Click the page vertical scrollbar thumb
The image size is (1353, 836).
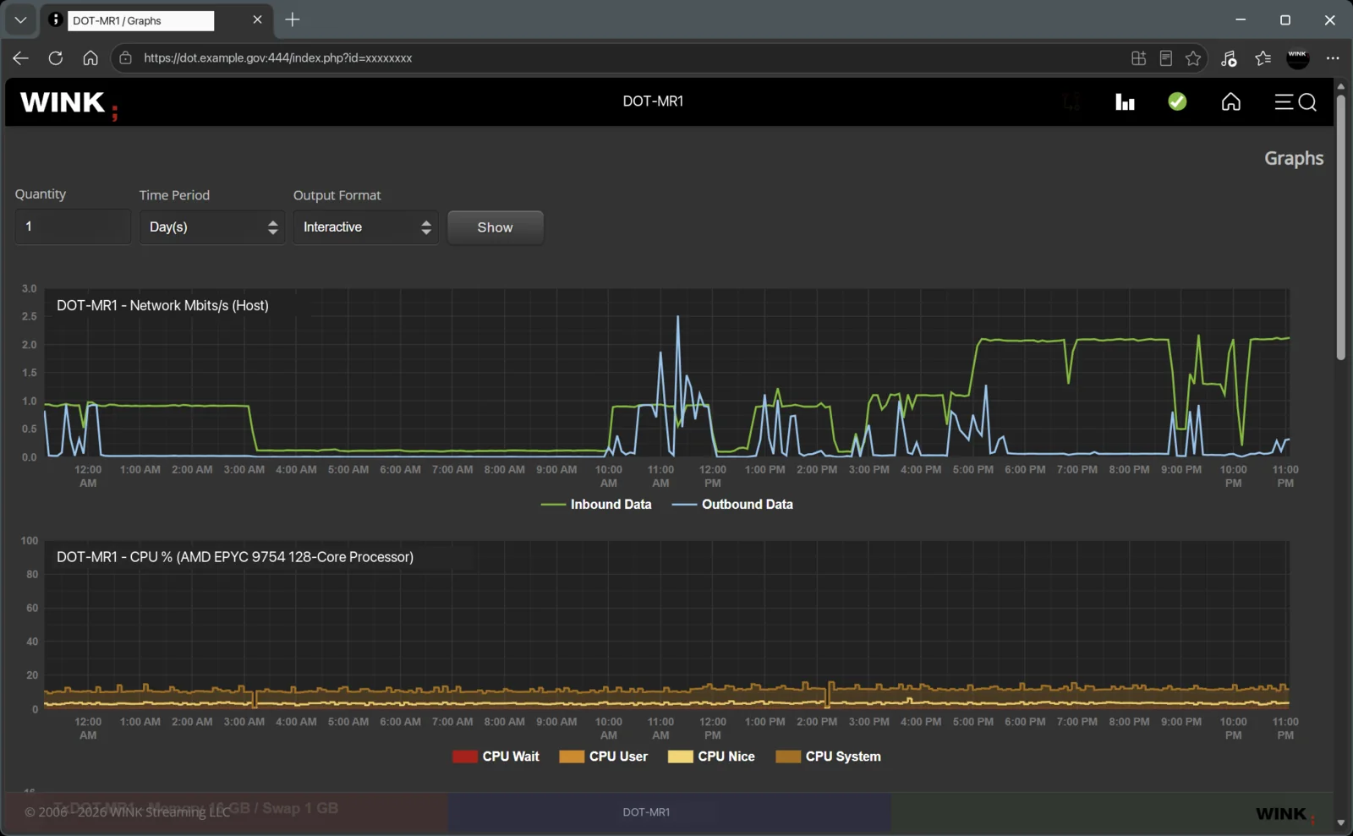coord(1340,228)
